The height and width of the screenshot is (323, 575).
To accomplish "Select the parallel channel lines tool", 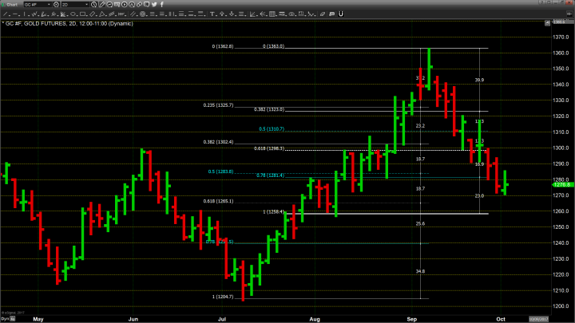I will click(x=133, y=14).
